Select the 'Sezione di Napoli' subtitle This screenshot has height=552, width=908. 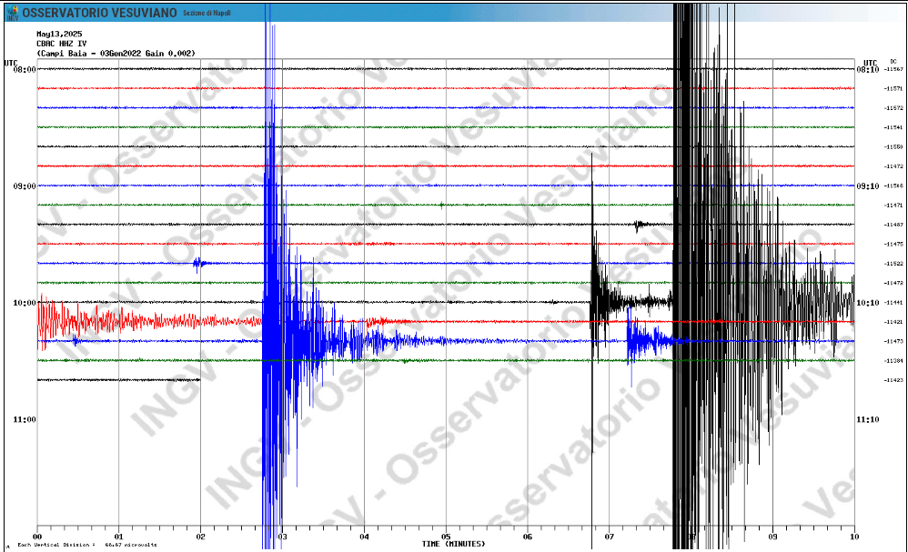point(207,13)
